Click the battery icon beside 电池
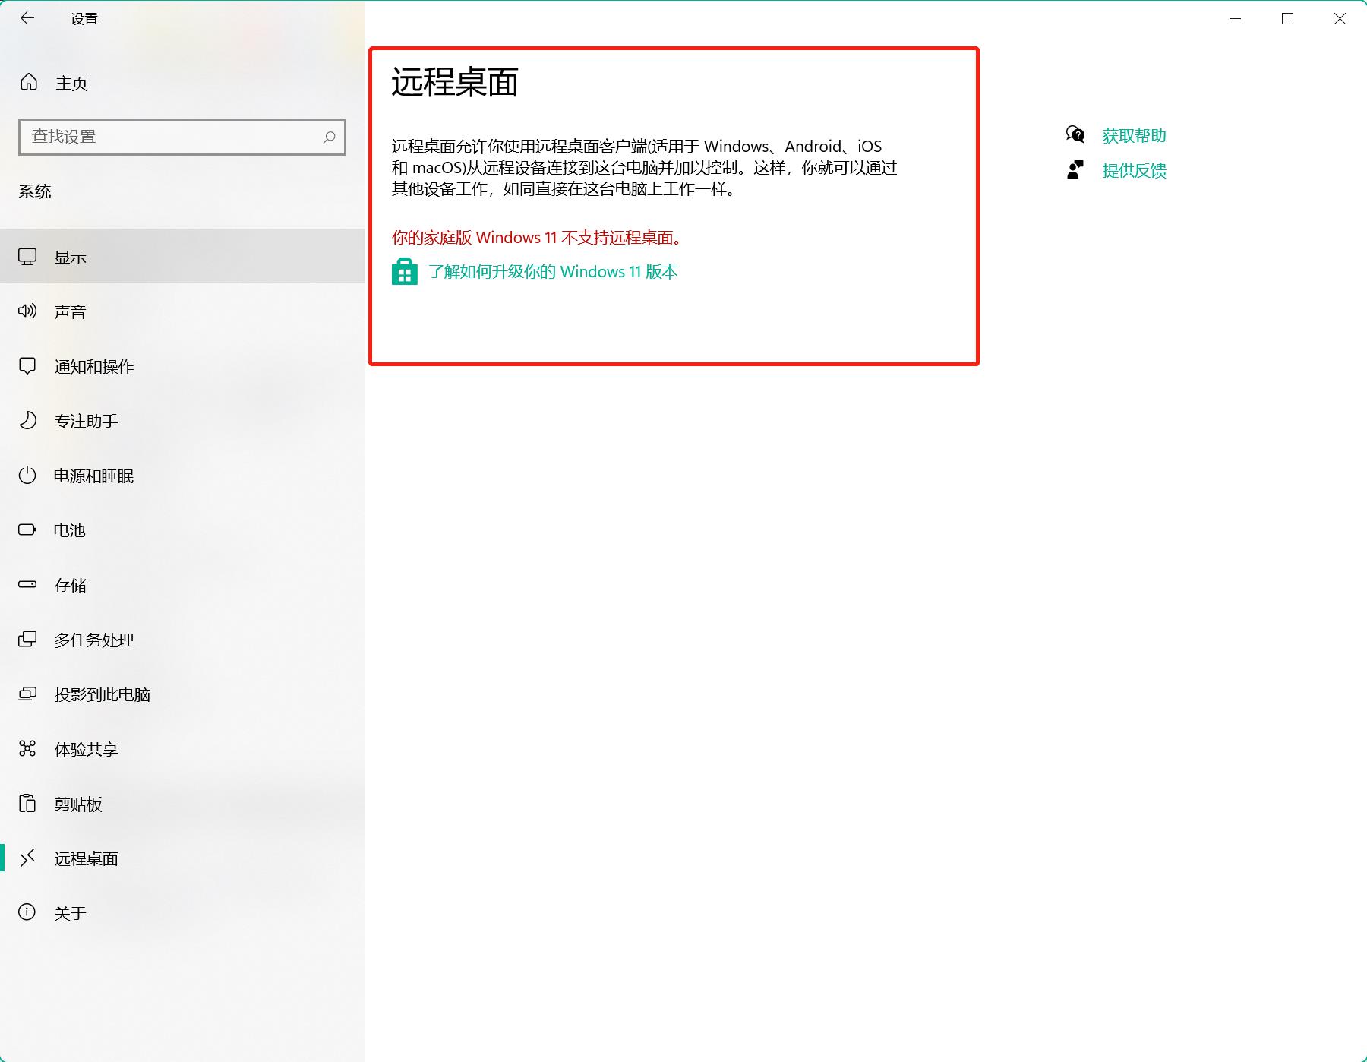 27,529
